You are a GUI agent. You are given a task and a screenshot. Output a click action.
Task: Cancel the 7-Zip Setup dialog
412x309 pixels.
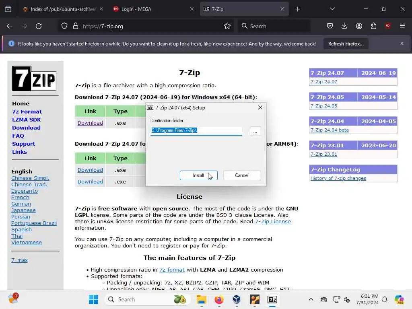pos(242,175)
